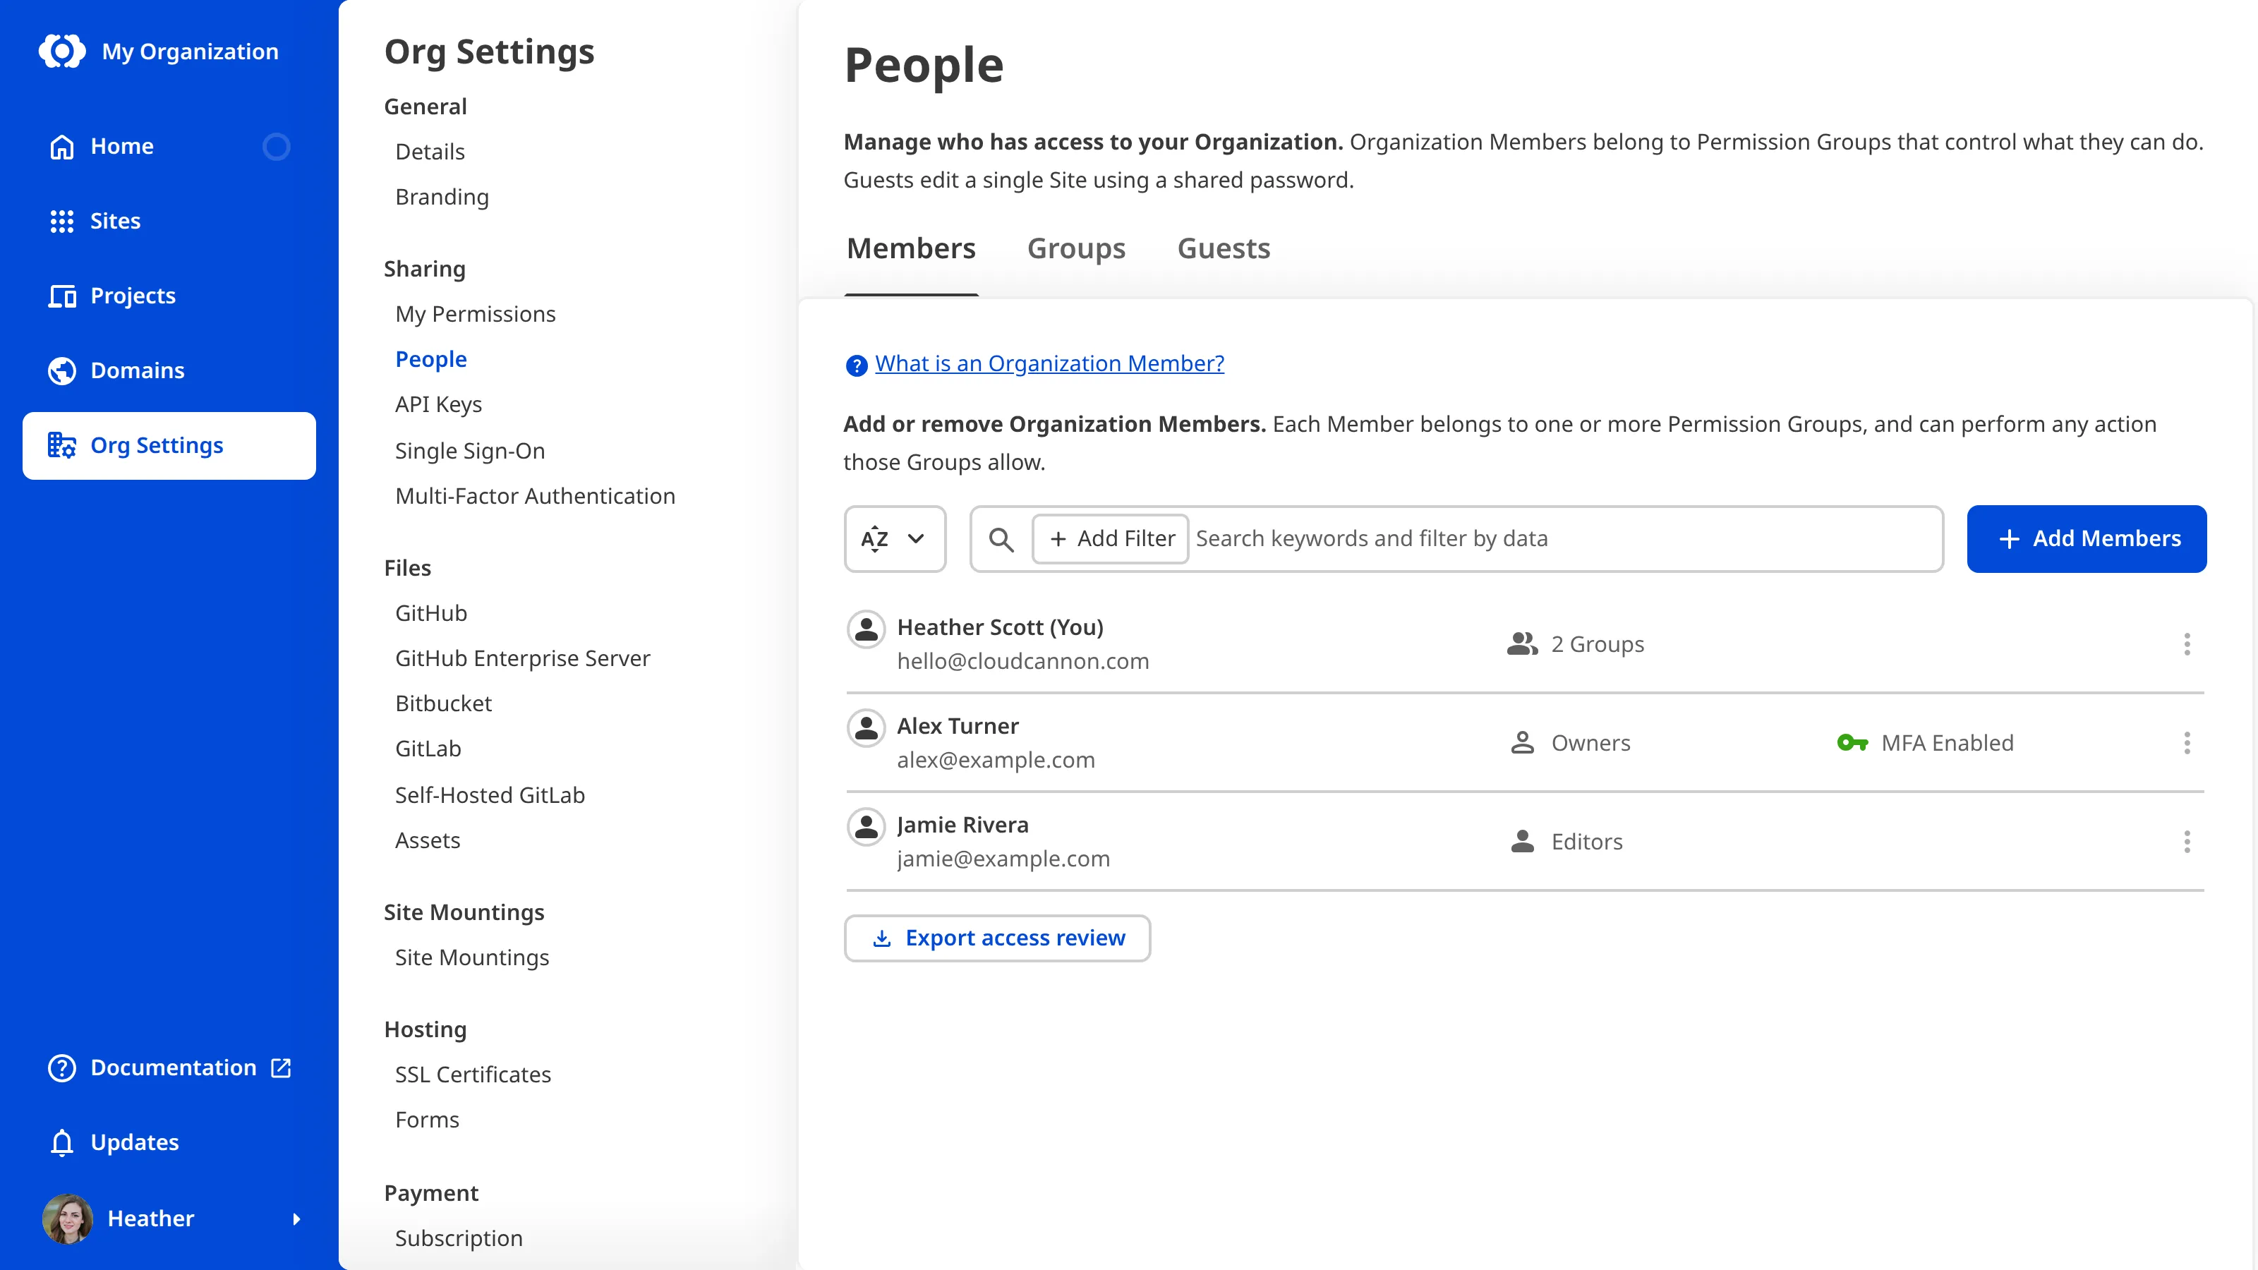Viewport: 2258px width, 1270px height.
Task: Switch to the Guests tab
Action: click(1224, 249)
